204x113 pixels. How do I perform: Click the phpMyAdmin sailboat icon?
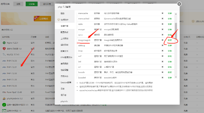point(4,98)
